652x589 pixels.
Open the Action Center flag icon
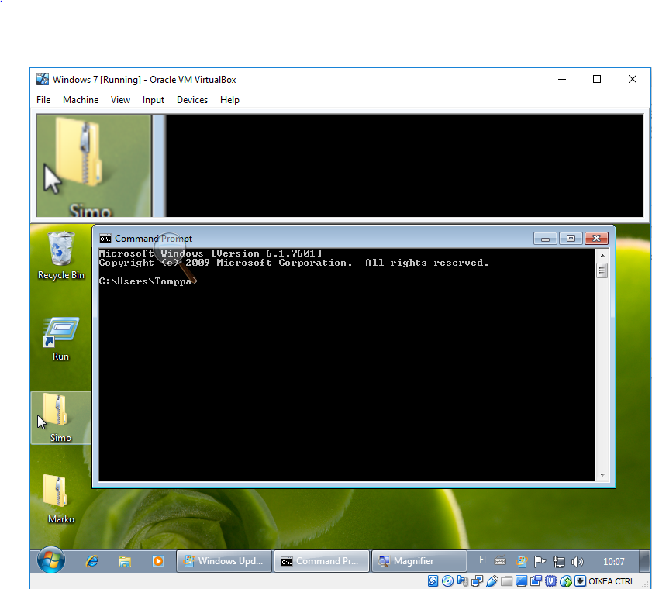coord(540,562)
